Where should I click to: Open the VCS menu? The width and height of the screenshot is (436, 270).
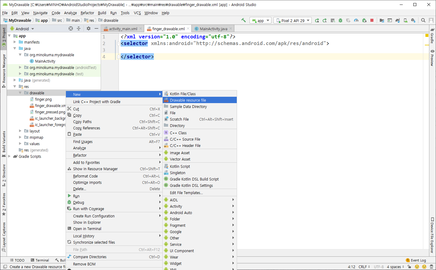pos(137,13)
